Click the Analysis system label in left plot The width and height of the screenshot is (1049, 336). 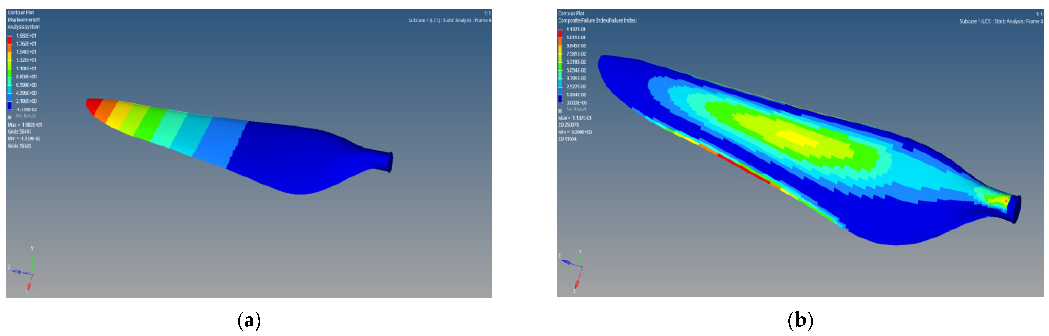pyautogui.click(x=24, y=27)
